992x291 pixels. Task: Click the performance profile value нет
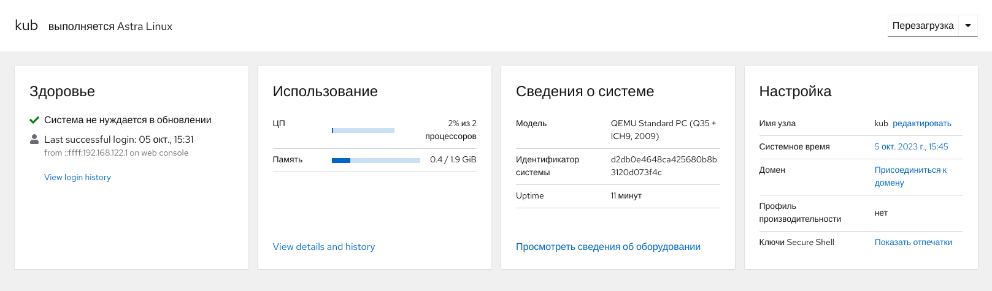click(x=881, y=213)
